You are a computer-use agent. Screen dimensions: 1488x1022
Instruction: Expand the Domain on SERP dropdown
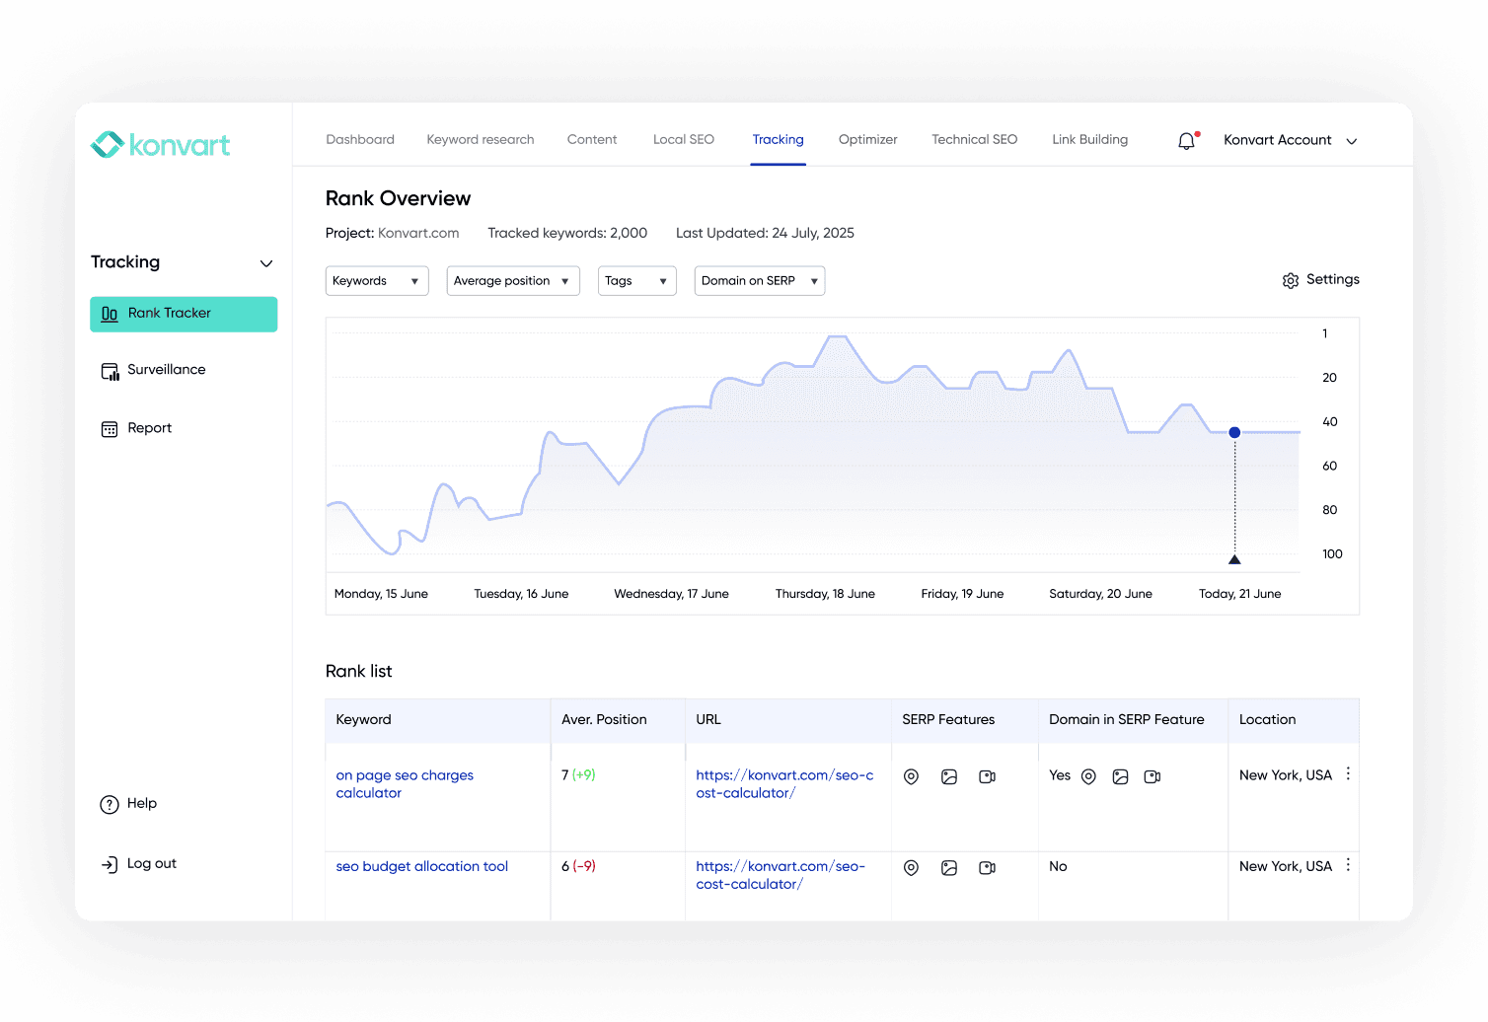759,281
